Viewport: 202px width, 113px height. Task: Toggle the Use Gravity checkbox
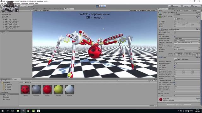click(x=175, y=67)
